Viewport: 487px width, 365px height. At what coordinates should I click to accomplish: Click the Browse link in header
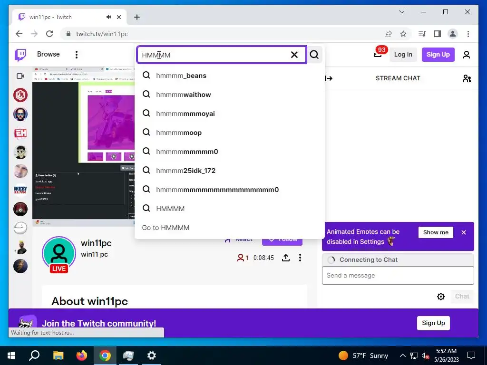point(48,54)
